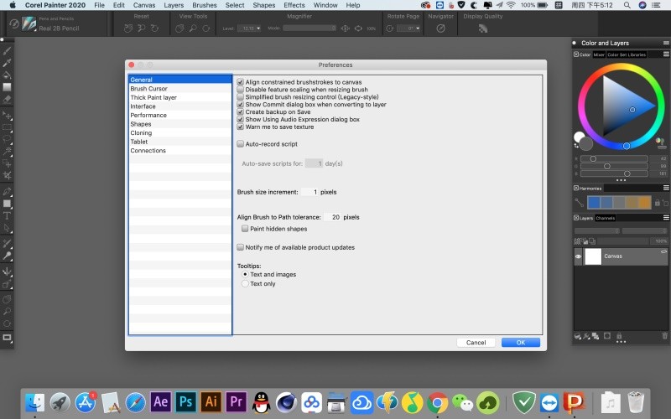Viewport: 671px width, 419px height.
Task: Select the Layer Adjuster tool
Action: pyautogui.click(x=7, y=116)
